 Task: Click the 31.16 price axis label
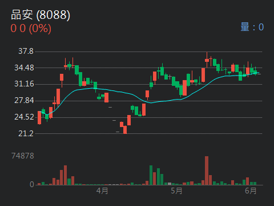coord(24,84)
